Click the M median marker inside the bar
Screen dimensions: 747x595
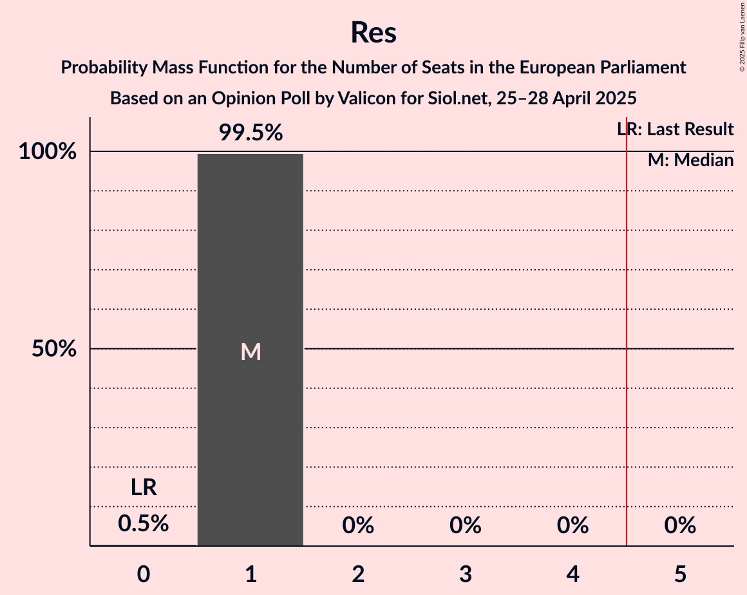point(251,352)
